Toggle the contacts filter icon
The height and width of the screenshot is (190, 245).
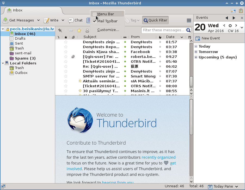coord(87,30)
